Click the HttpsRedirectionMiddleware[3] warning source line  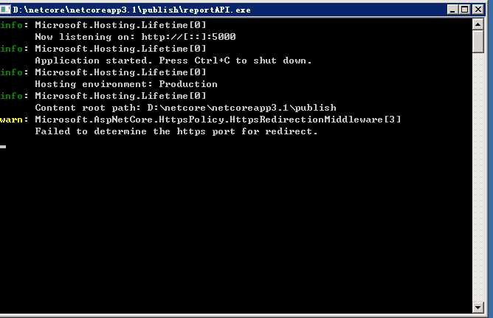[218, 120]
